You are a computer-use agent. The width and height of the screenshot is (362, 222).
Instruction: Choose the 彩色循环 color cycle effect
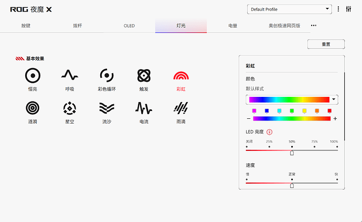107,76
